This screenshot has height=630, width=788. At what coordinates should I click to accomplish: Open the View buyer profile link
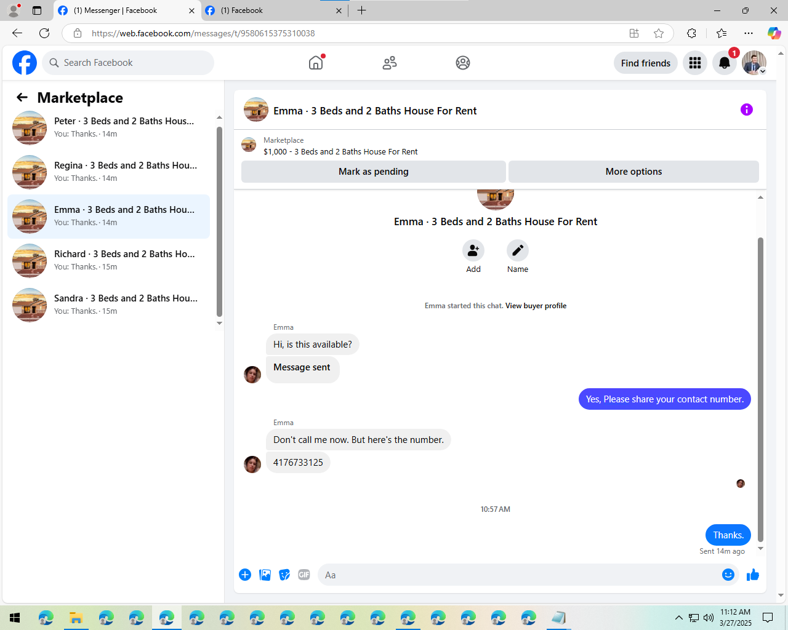(x=536, y=306)
